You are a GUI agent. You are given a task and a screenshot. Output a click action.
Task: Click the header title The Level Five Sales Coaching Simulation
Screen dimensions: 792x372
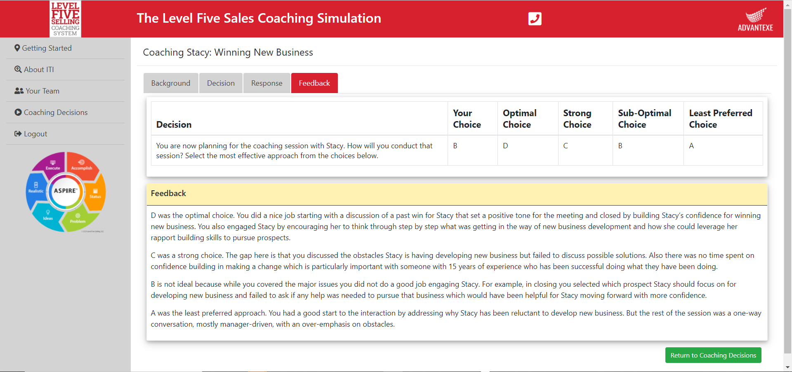[259, 18]
